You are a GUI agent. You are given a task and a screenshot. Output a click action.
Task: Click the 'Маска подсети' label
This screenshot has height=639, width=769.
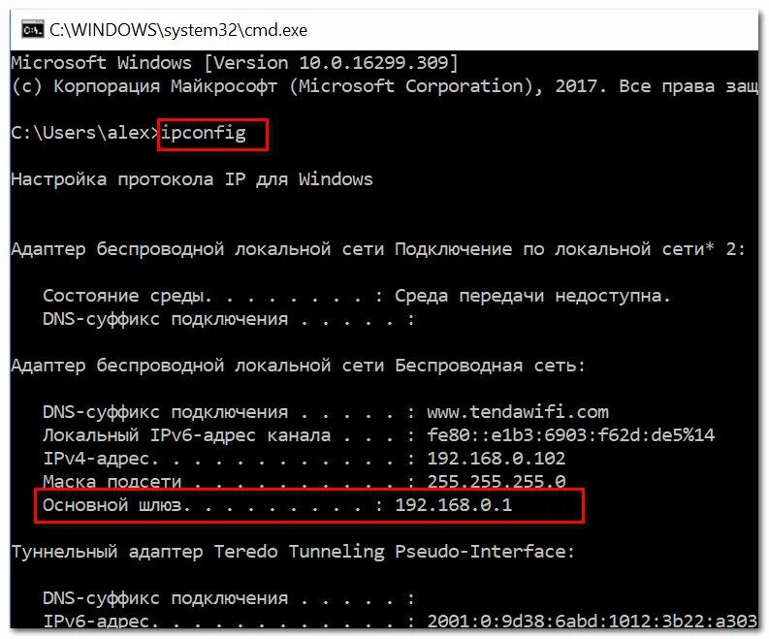click(112, 481)
